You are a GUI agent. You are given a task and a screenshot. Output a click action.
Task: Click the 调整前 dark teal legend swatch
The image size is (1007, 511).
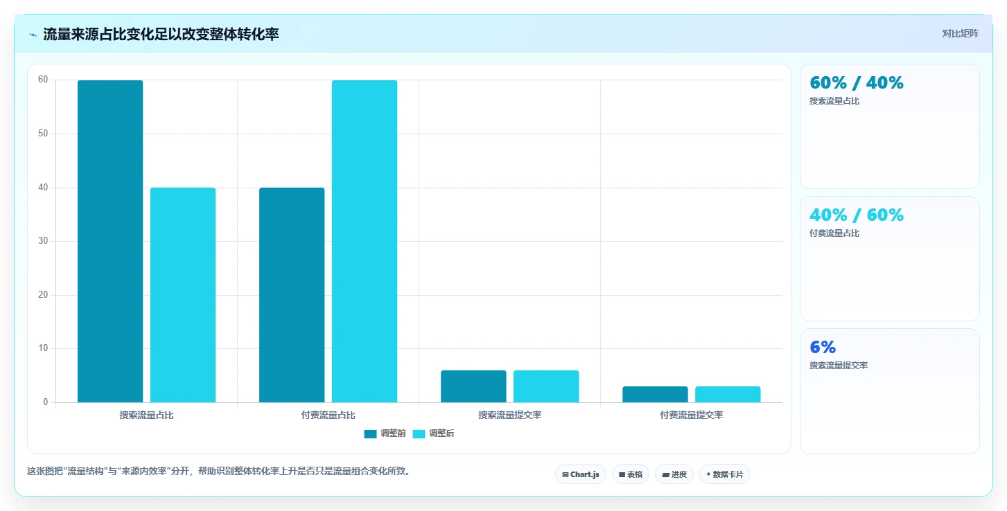click(x=370, y=434)
